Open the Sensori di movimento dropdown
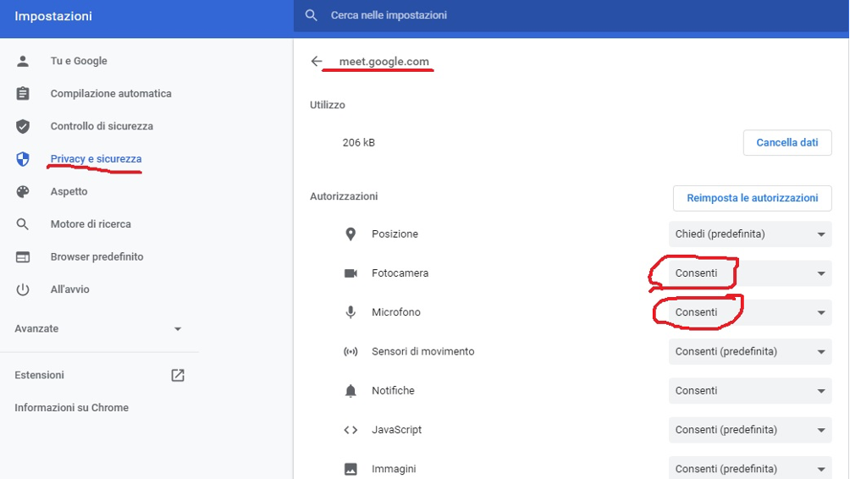Viewport: 850px width, 479px height. [x=750, y=352]
